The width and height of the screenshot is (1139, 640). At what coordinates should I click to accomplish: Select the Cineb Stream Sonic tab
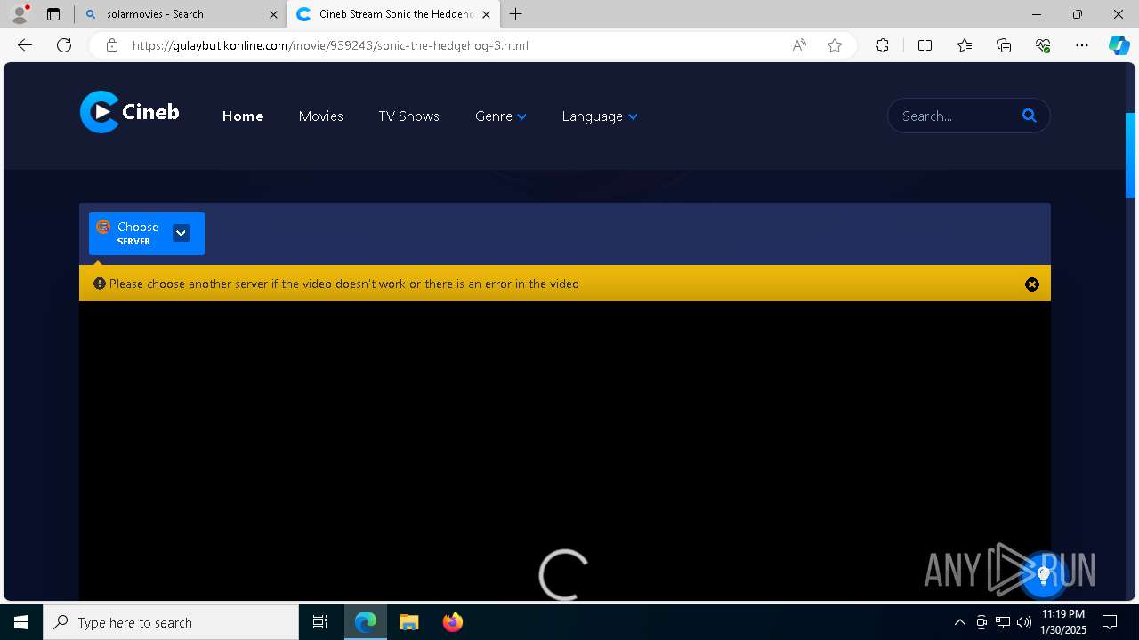pos(392,14)
